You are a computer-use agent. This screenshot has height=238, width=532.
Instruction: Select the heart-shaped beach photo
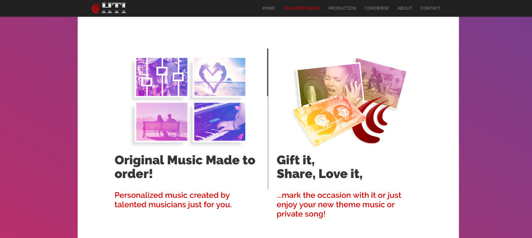pyautogui.click(x=220, y=77)
